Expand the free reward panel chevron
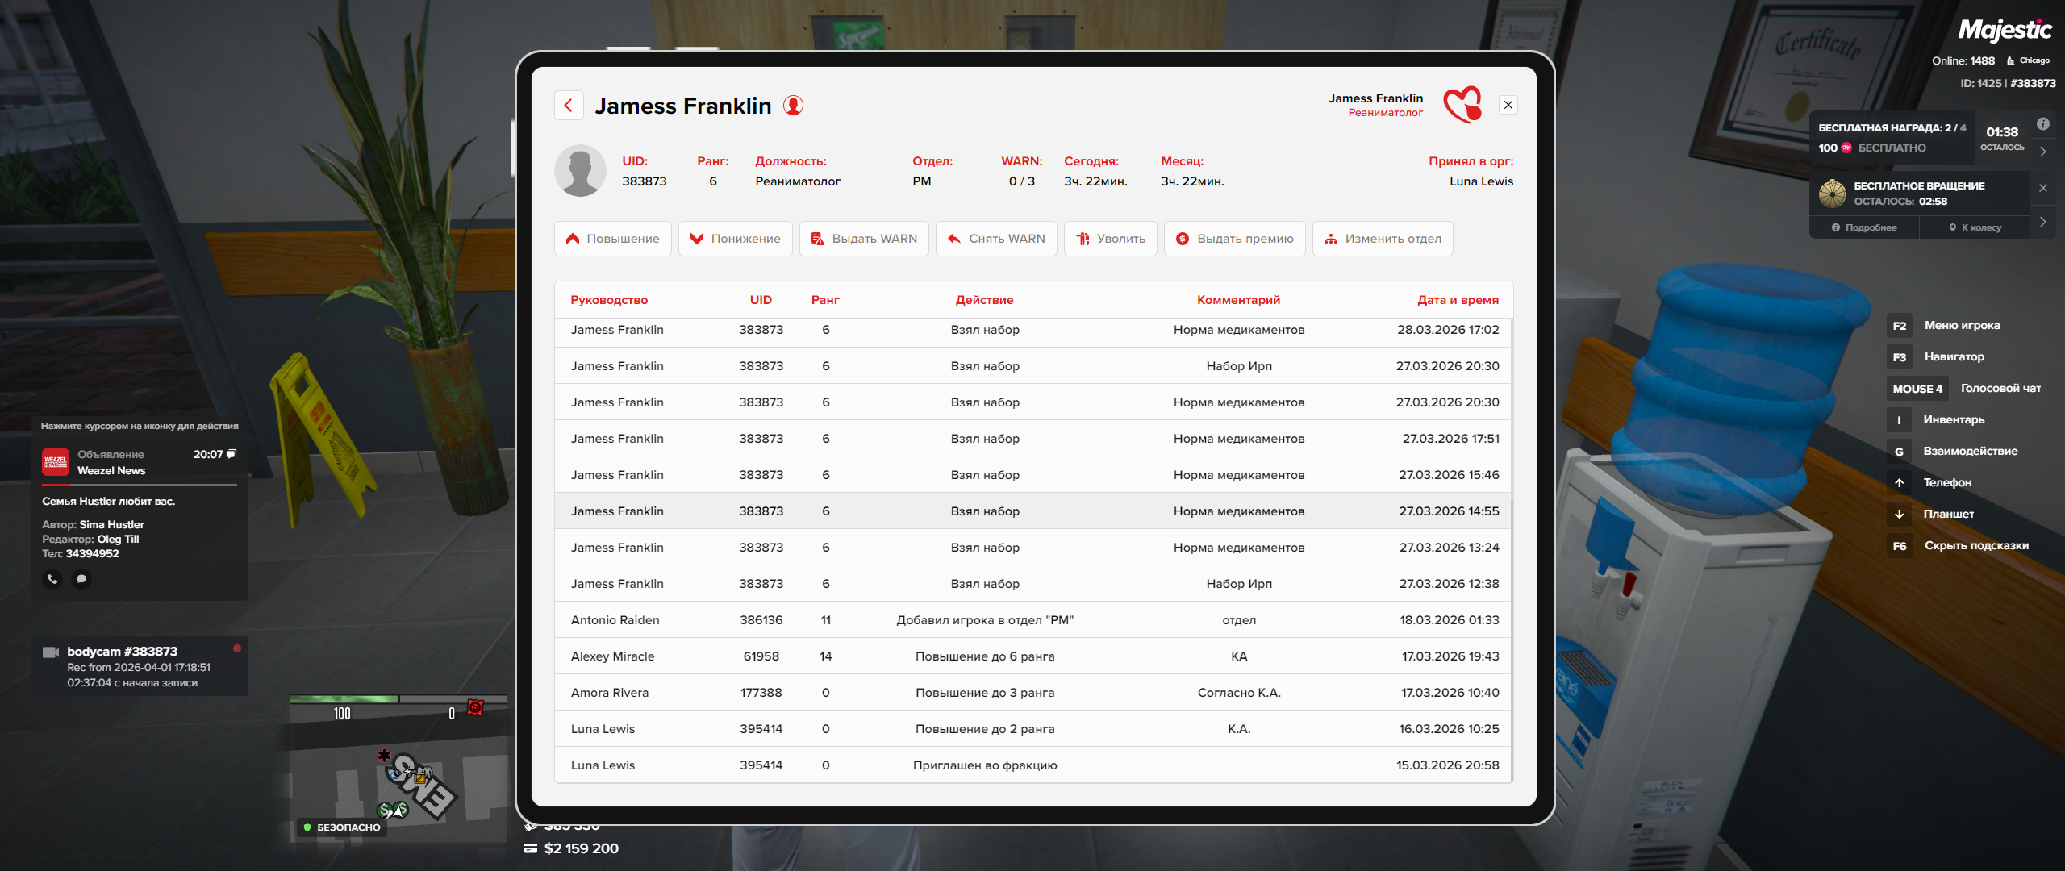The height and width of the screenshot is (871, 2065). (2042, 152)
